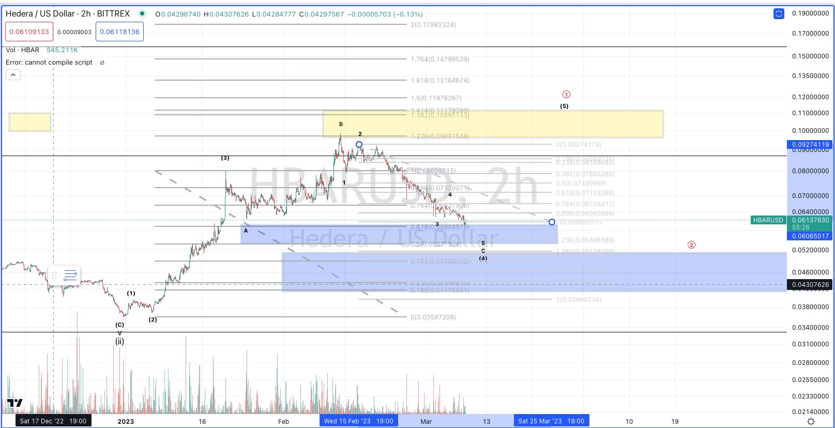Select wave label (5) under red 1
Viewport: 835px width, 428px height.
tap(565, 106)
